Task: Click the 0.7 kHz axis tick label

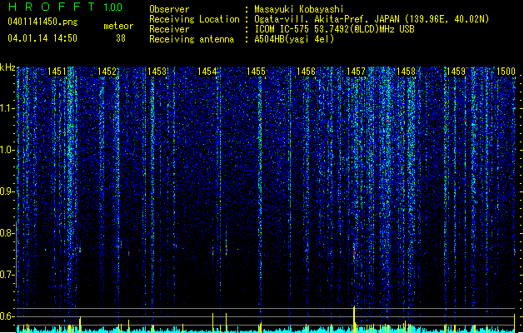Action: tap(7, 275)
